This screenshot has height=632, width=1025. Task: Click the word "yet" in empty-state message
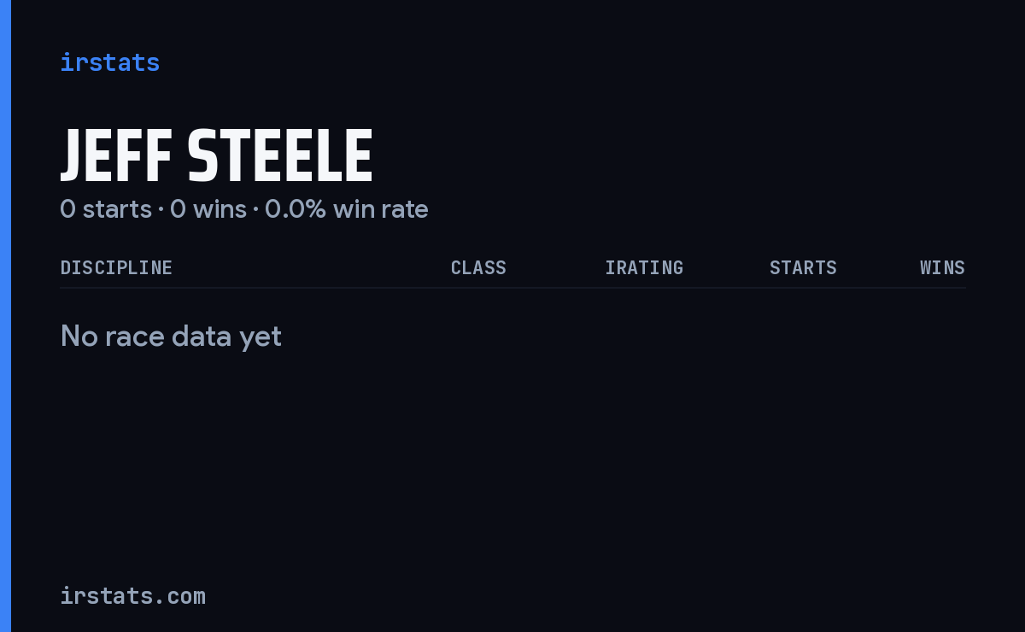[261, 338]
